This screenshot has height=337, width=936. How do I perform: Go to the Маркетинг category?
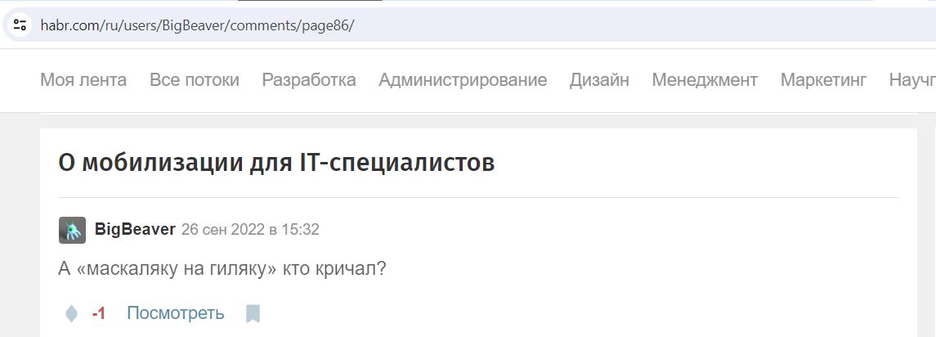coord(824,79)
